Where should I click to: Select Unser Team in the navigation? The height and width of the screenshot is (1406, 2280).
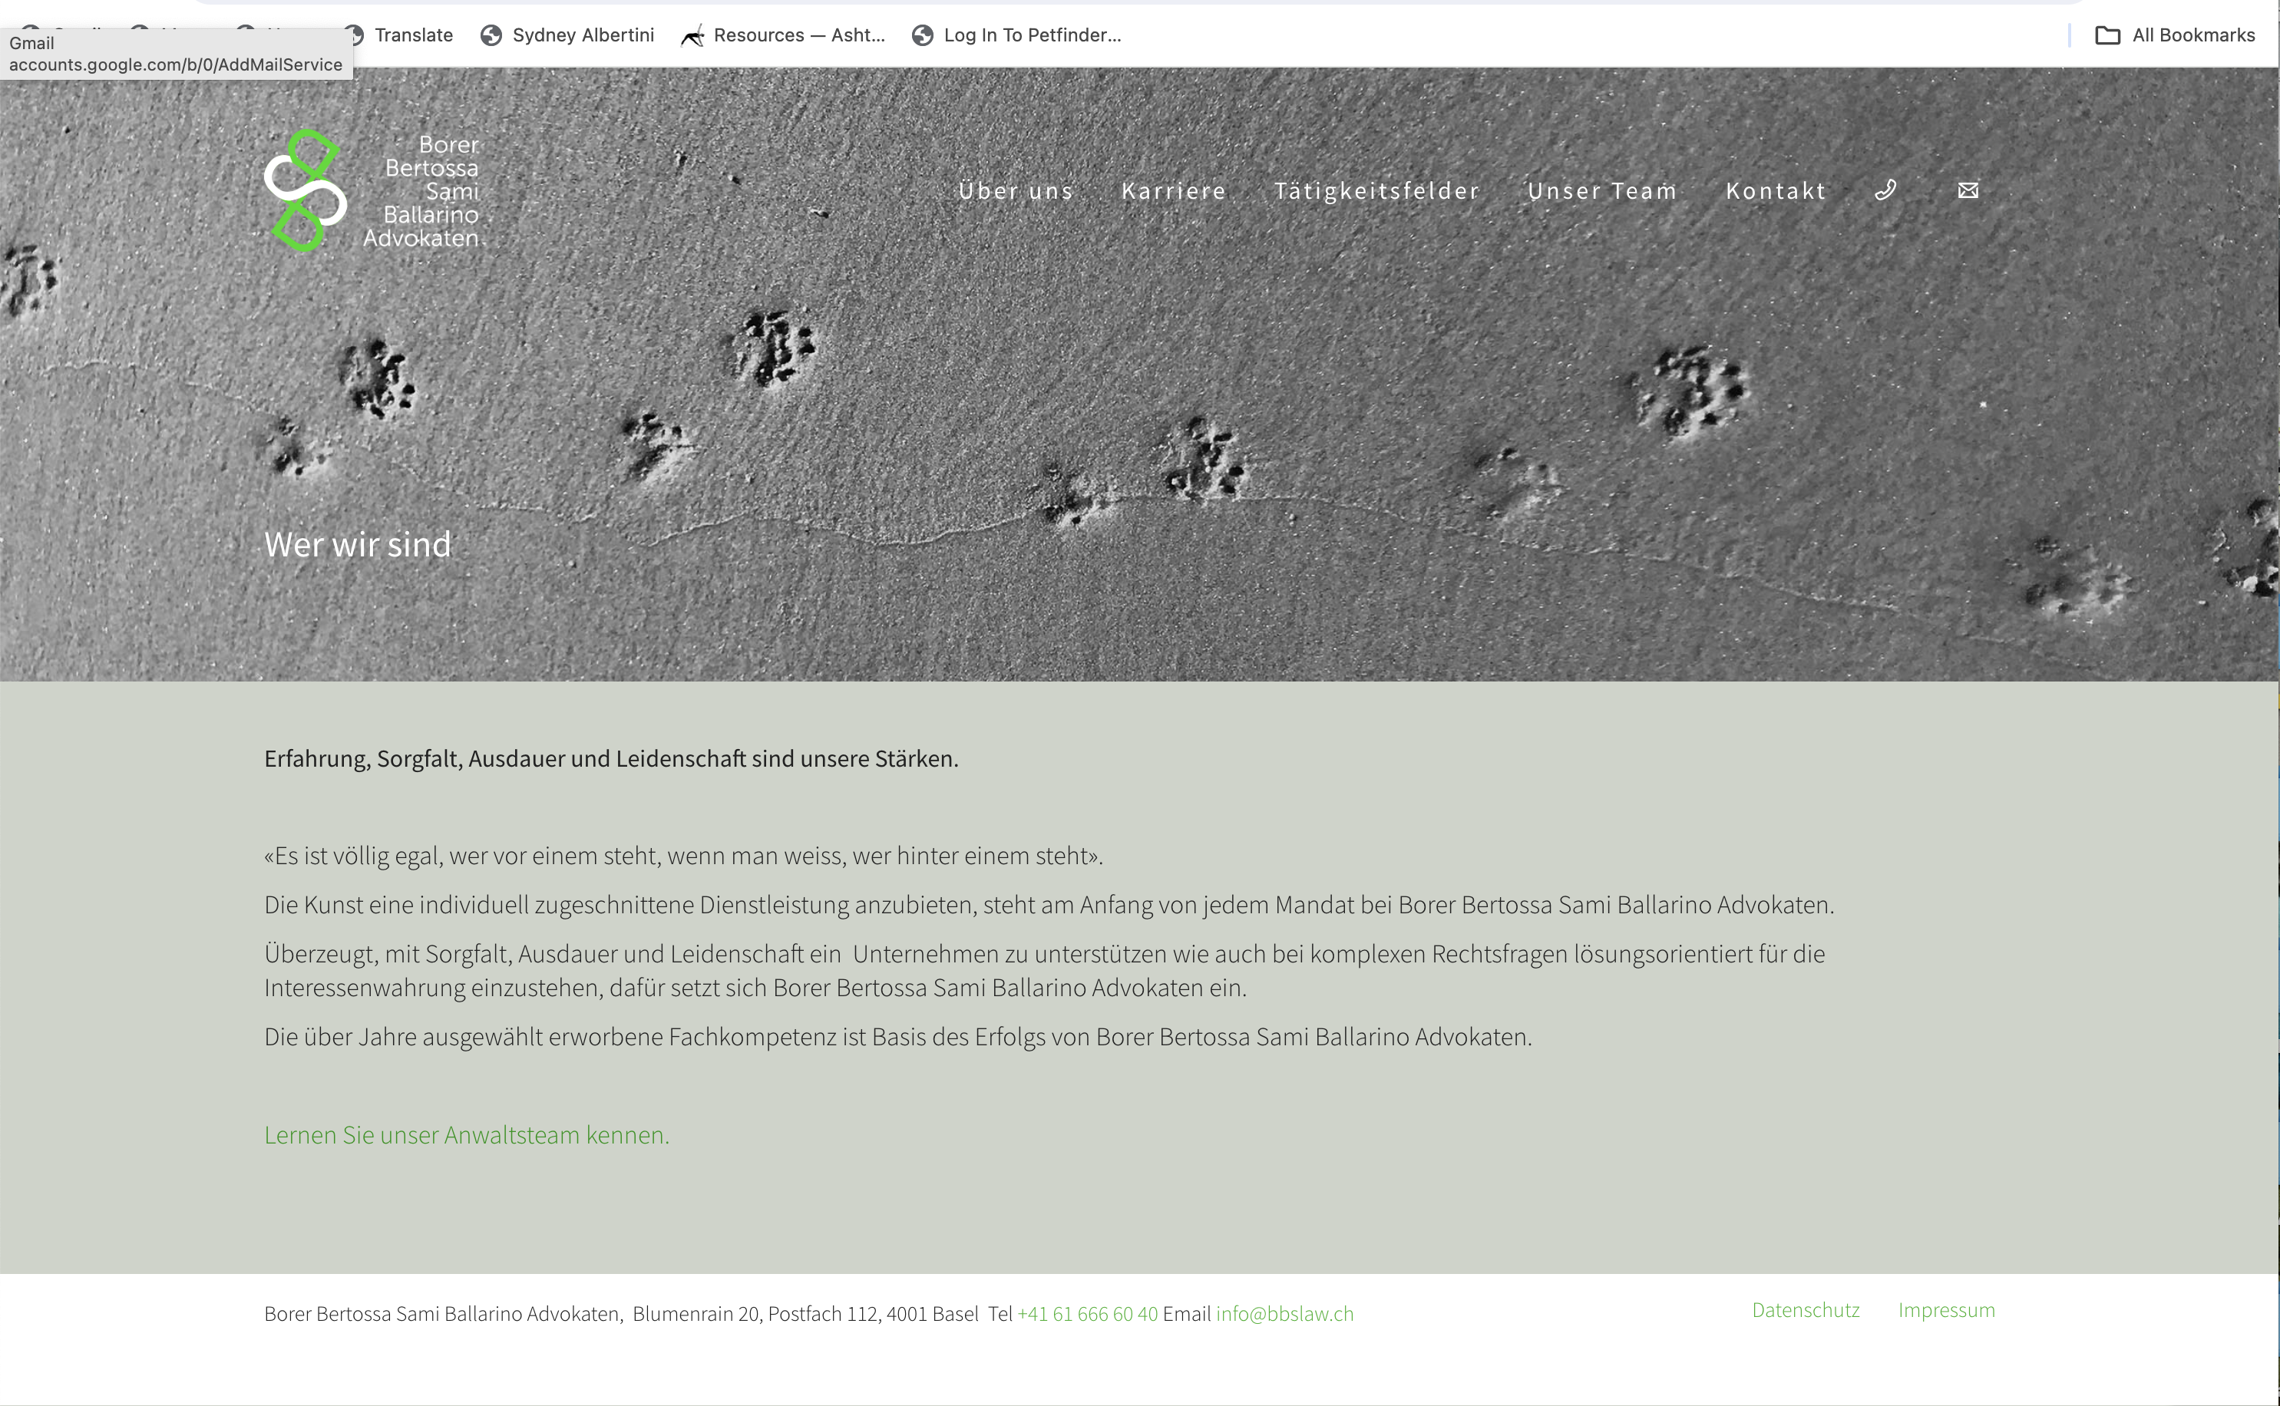[x=1601, y=190]
